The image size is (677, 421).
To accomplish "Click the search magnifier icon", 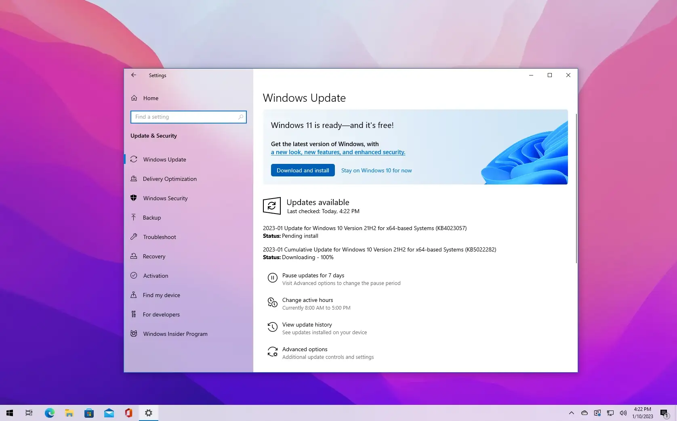I will pos(241,117).
